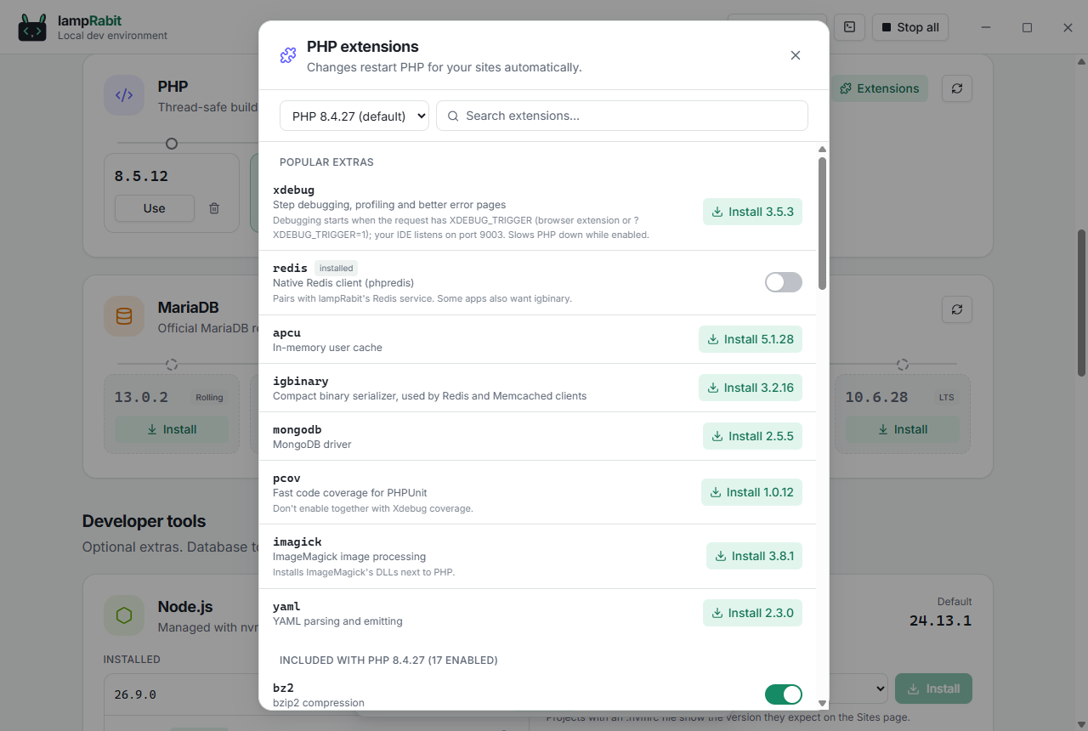Image resolution: width=1088 pixels, height=731 pixels.
Task: Open the terminal icon in the top bar
Action: pyautogui.click(x=849, y=27)
